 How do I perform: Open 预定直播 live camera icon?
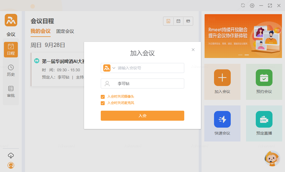(264, 119)
